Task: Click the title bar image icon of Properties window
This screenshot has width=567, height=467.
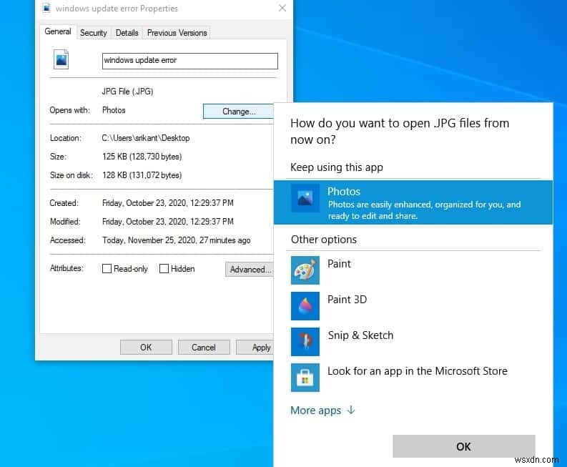Action: 46,8
